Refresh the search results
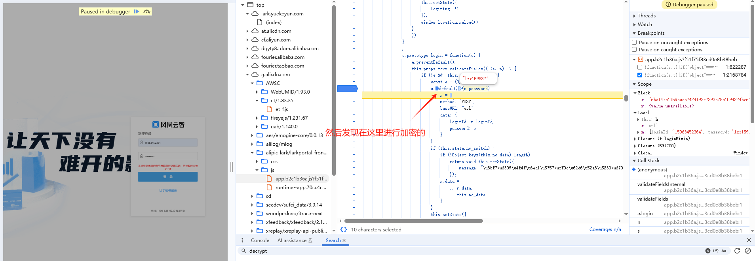Screen dimensions: 755x261 [x=737, y=251]
